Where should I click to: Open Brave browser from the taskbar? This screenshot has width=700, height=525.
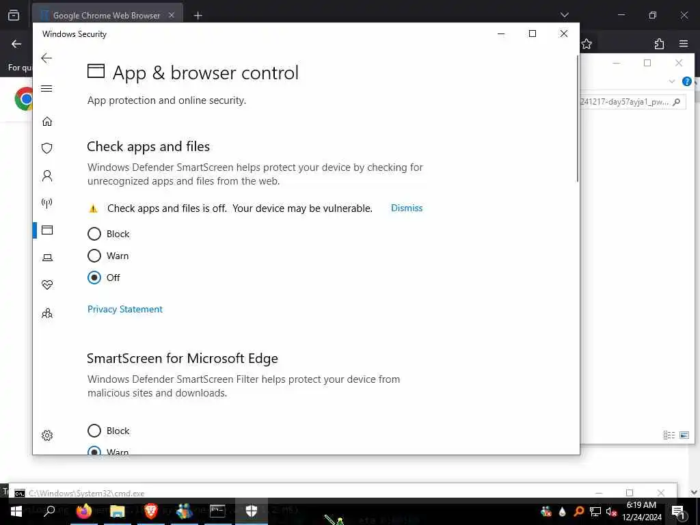pyautogui.click(x=151, y=511)
